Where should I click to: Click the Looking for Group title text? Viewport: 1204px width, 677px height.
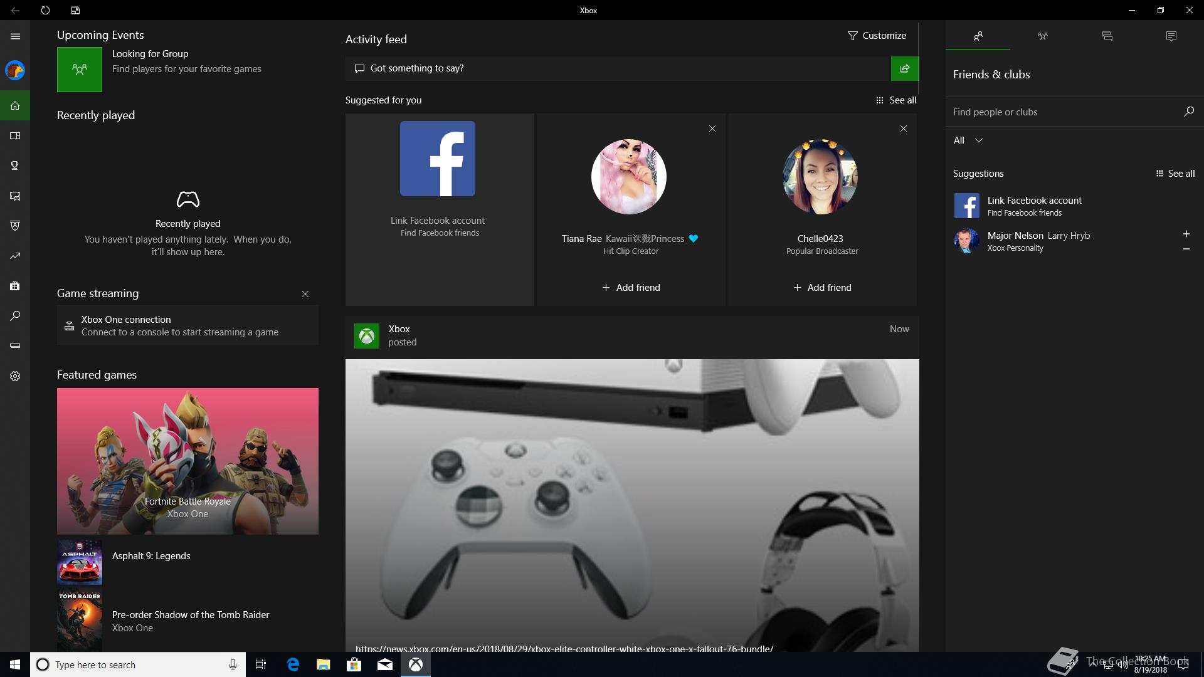click(x=150, y=54)
